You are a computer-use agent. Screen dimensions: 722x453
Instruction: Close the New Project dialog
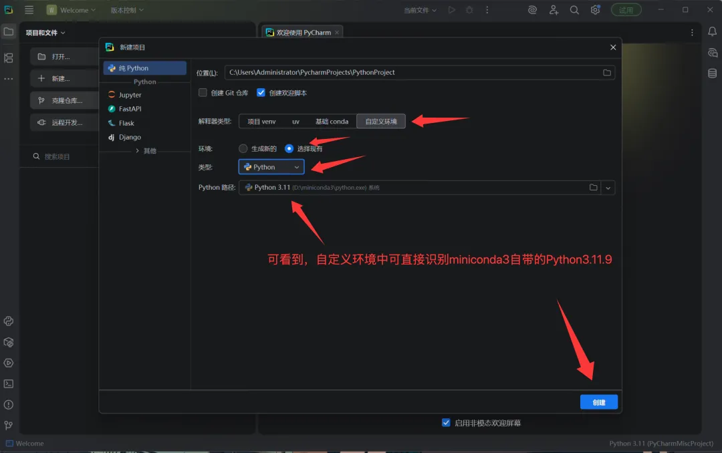click(613, 47)
